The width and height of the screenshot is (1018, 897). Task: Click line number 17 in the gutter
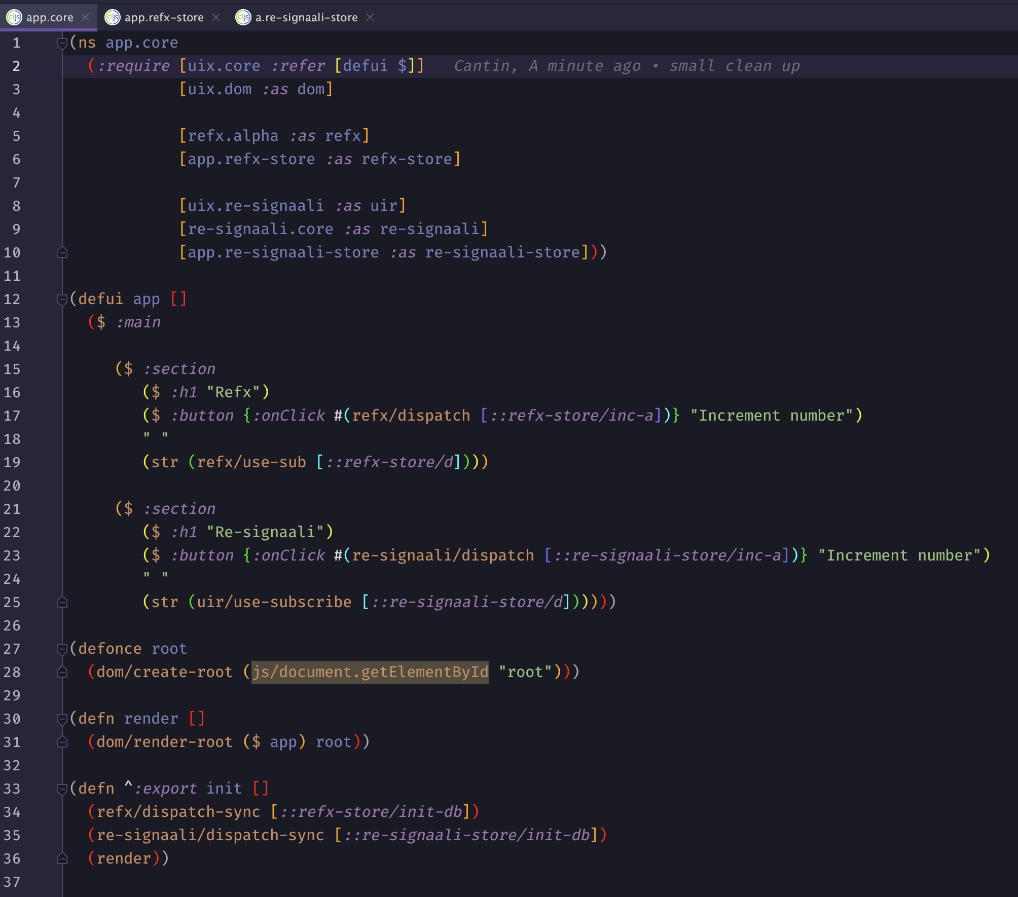[x=12, y=416]
